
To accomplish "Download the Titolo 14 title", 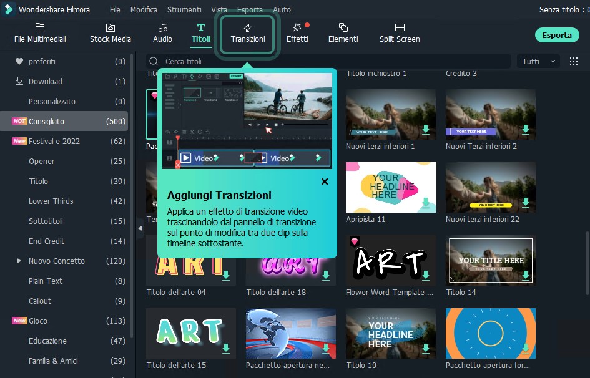I will (526, 276).
